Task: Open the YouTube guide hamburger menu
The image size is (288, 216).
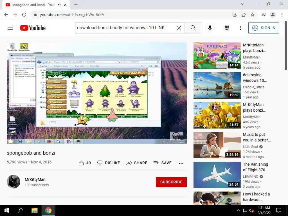Action: tap(10, 28)
